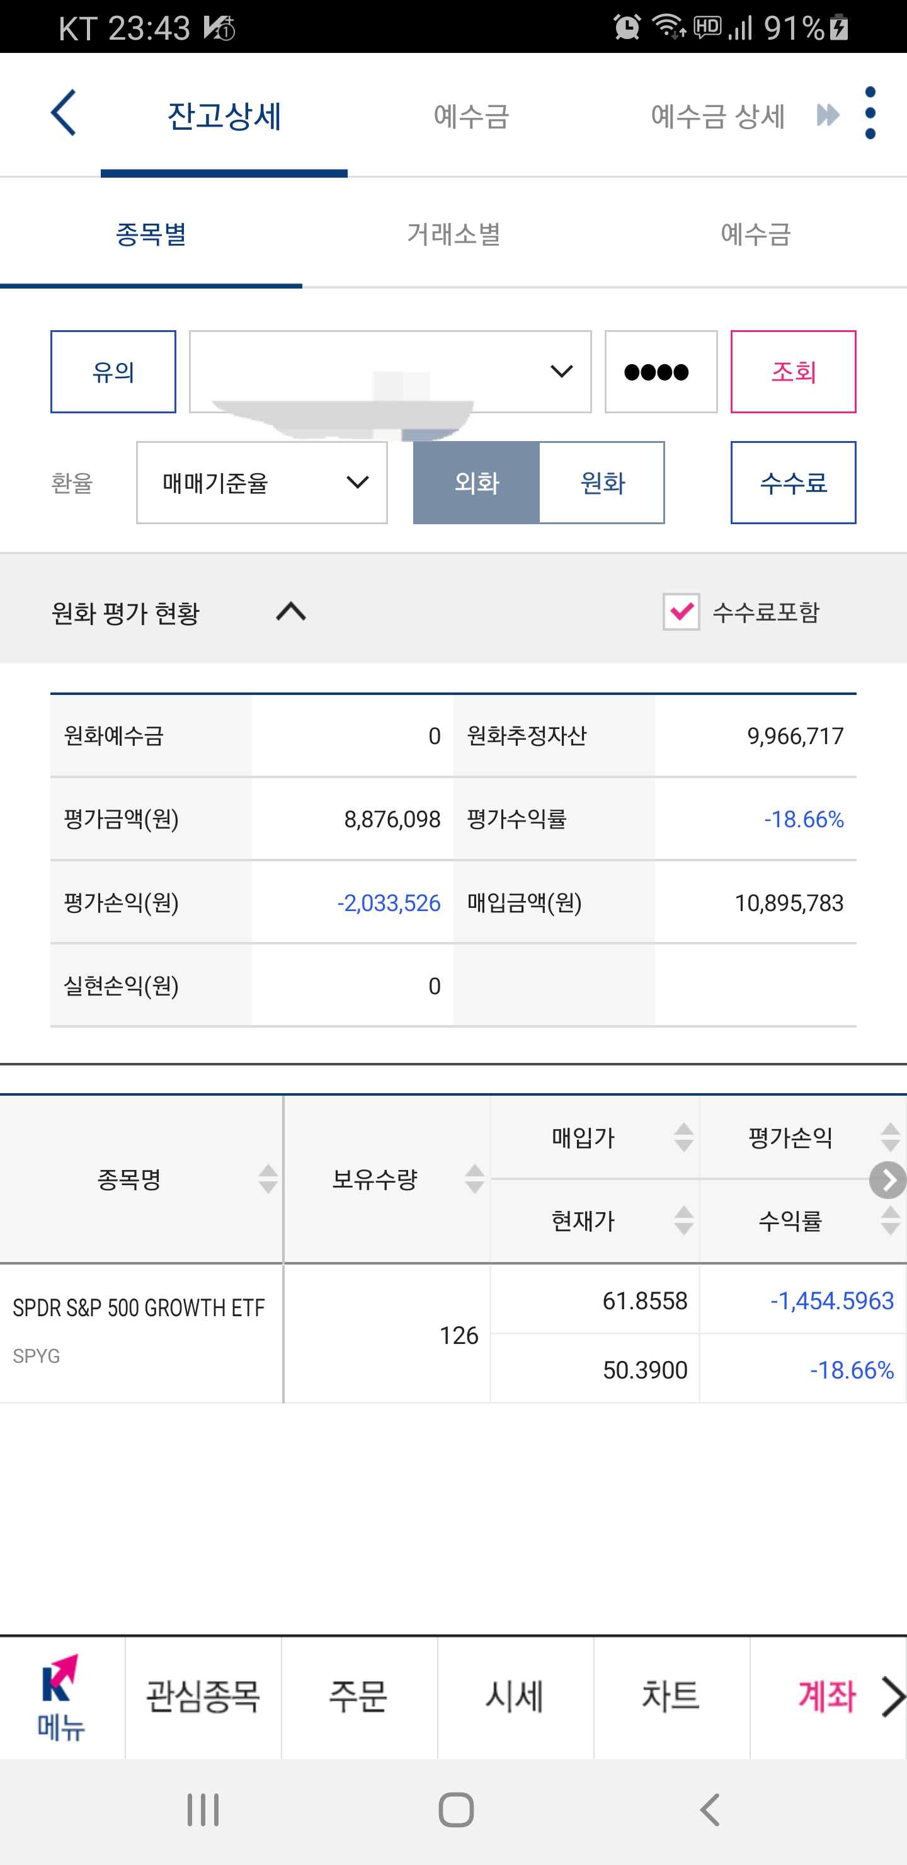Screen dimensions: 907x1865
Task: Tap Android home button
Action: point(456,1810)
